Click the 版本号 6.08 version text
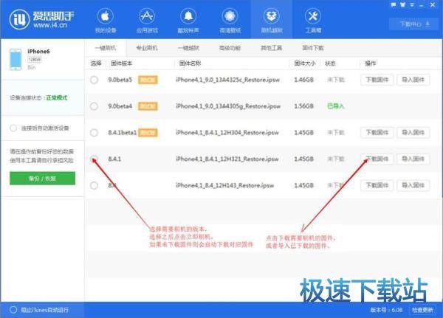Viewport: 443px width, 318px height. [x=386, y=310]
